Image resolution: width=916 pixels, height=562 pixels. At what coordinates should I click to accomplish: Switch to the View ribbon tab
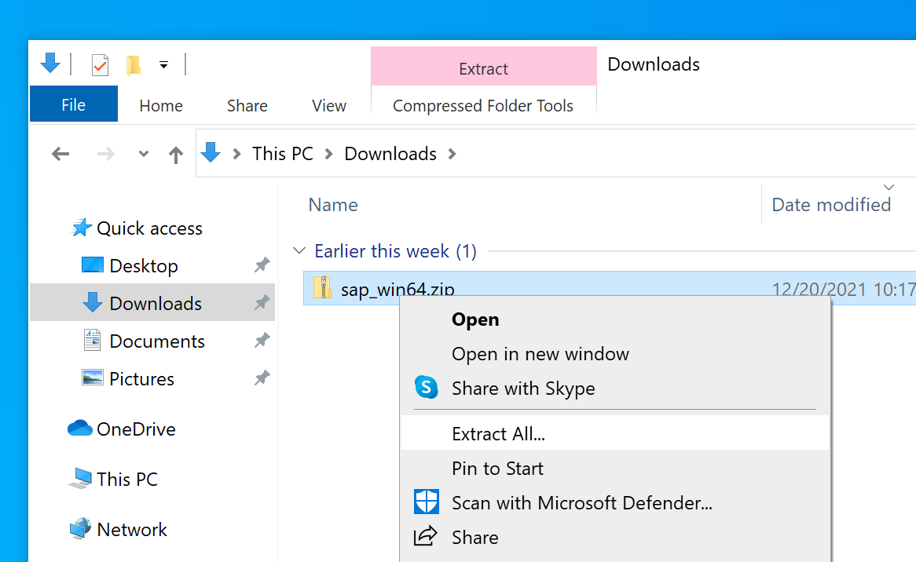click(x=328, y=105)
